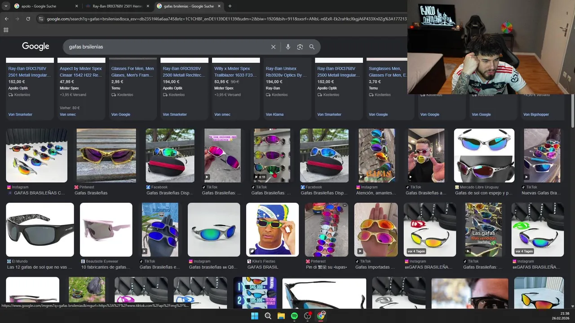The height and width of the screenshot is (323, 575).
Task: Open the Pinterest gold purple-lens glasses image
Action: click(x=106, y=156)
